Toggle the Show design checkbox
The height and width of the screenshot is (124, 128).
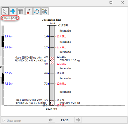pyautogui.click(x=4, y=121)
